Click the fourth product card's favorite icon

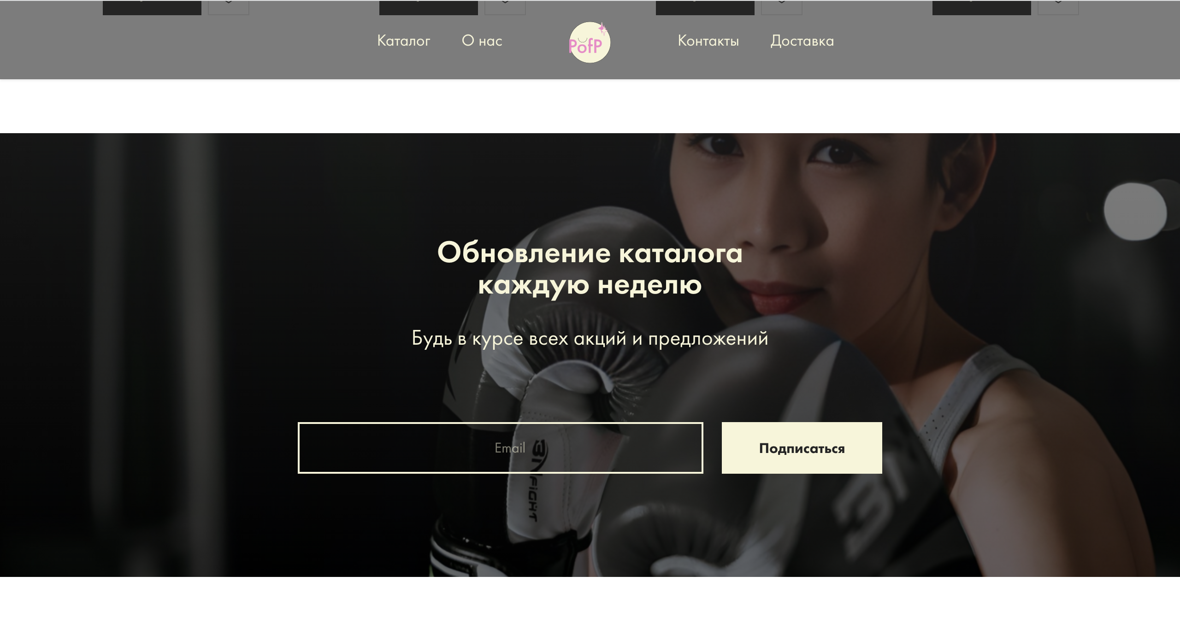click(x=1058, y=7)
